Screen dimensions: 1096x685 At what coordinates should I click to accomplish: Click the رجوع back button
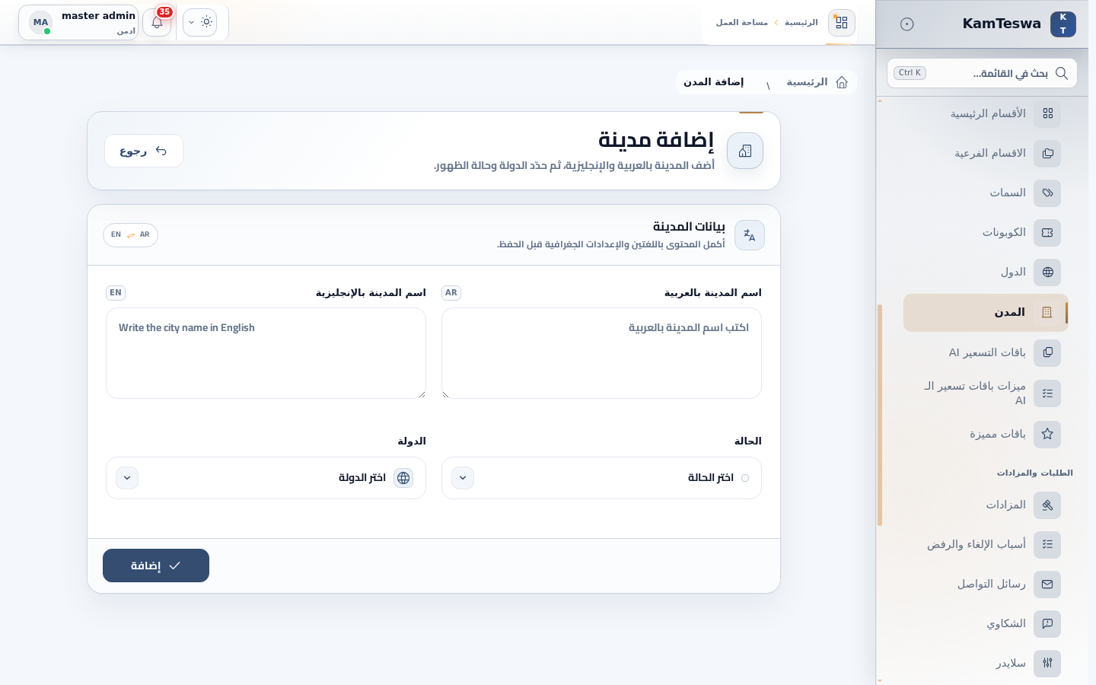click(x=144, y=151)
